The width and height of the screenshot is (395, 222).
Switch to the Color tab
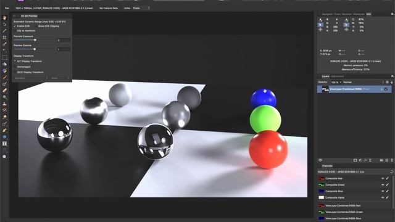click(x=338, y=14)
